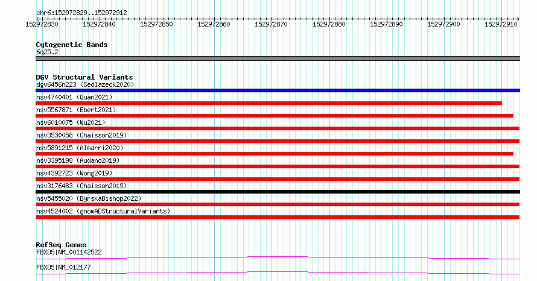The width and height of the screenshot is (537, 281).
Task: Click the red nsv5567871 variant bar
Action: [x=275, y=116]
